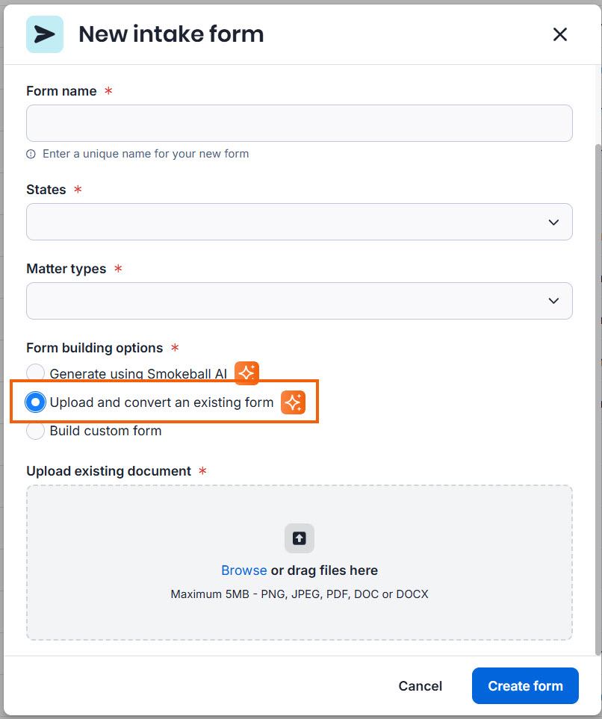Screen dimensions: 602x719
Task: Click the AI sparkle icon beside Upload and convert
Action: click(294, 402)
